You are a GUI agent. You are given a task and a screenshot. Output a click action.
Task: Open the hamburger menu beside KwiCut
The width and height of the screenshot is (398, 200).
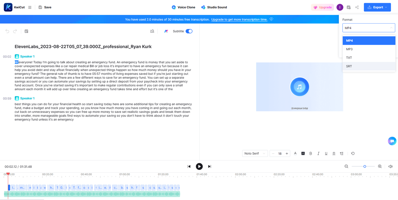(30, 7)
